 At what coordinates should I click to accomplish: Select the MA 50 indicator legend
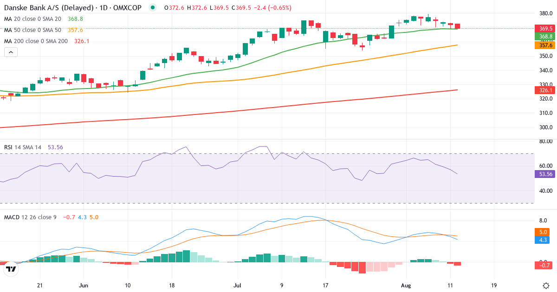tap(32, 30)
